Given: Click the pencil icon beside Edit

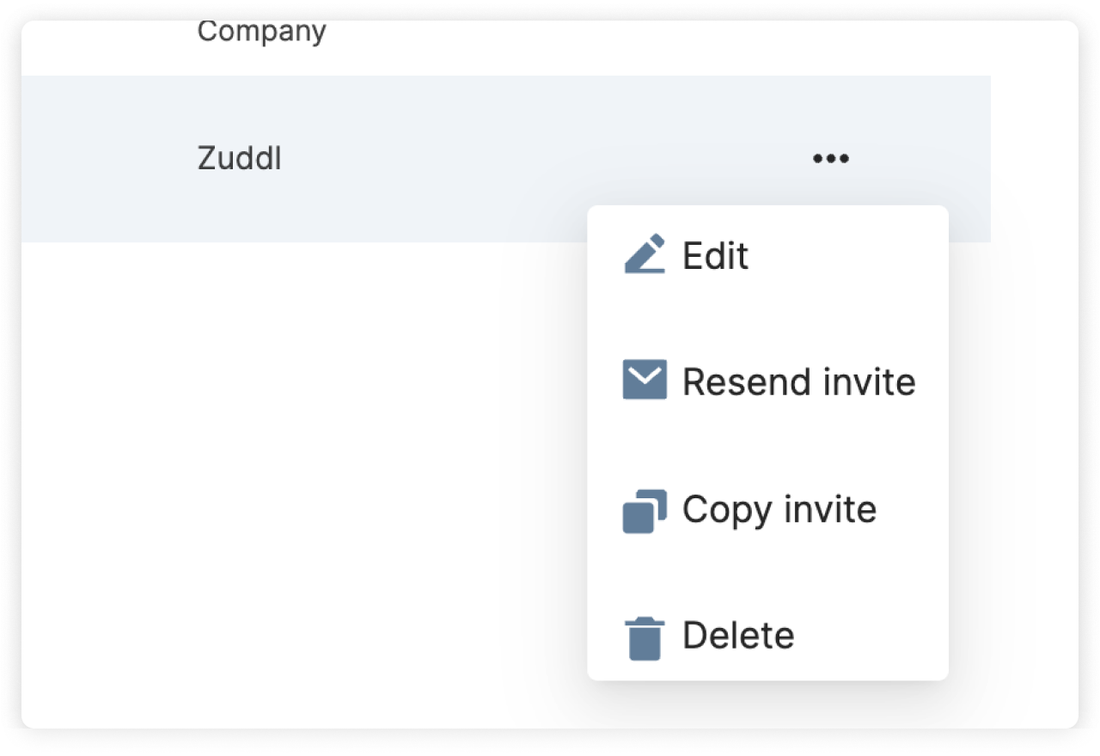Looking at the screenshot, I should point(645,254).
